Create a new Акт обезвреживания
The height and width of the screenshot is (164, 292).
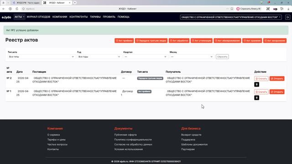tap(227, 41)
